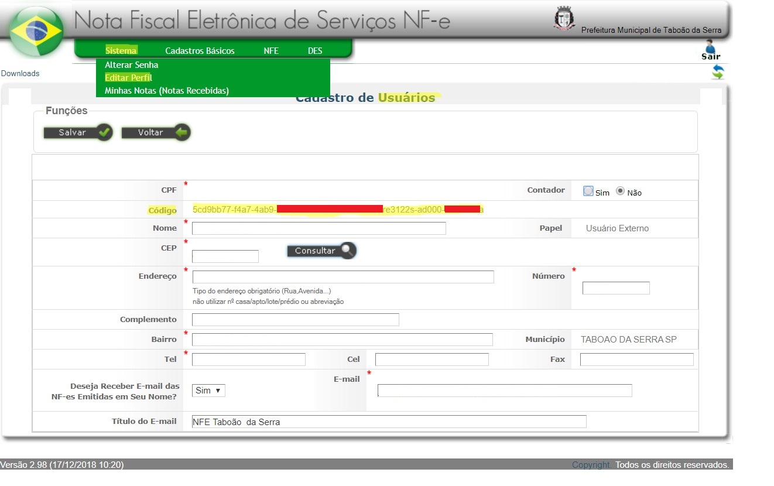Focus the Nome input field
The width and height of the screenshot is (774, 486).
[x=319, y=228]
